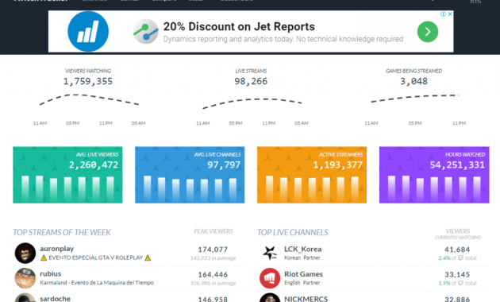Click the 2,260,472 average viewers figure
This screenshot has width=500, height=302.
94,165
